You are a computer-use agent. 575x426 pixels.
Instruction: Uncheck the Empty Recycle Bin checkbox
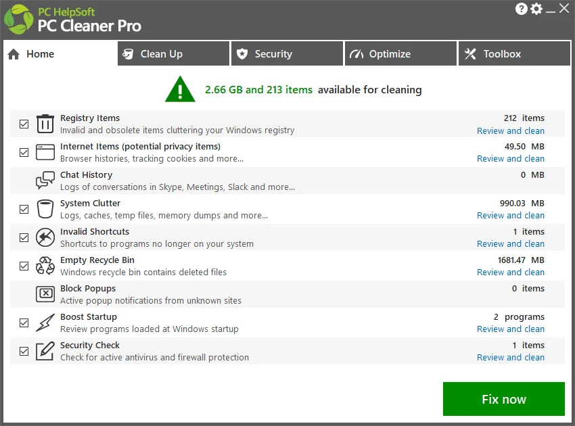24,266
